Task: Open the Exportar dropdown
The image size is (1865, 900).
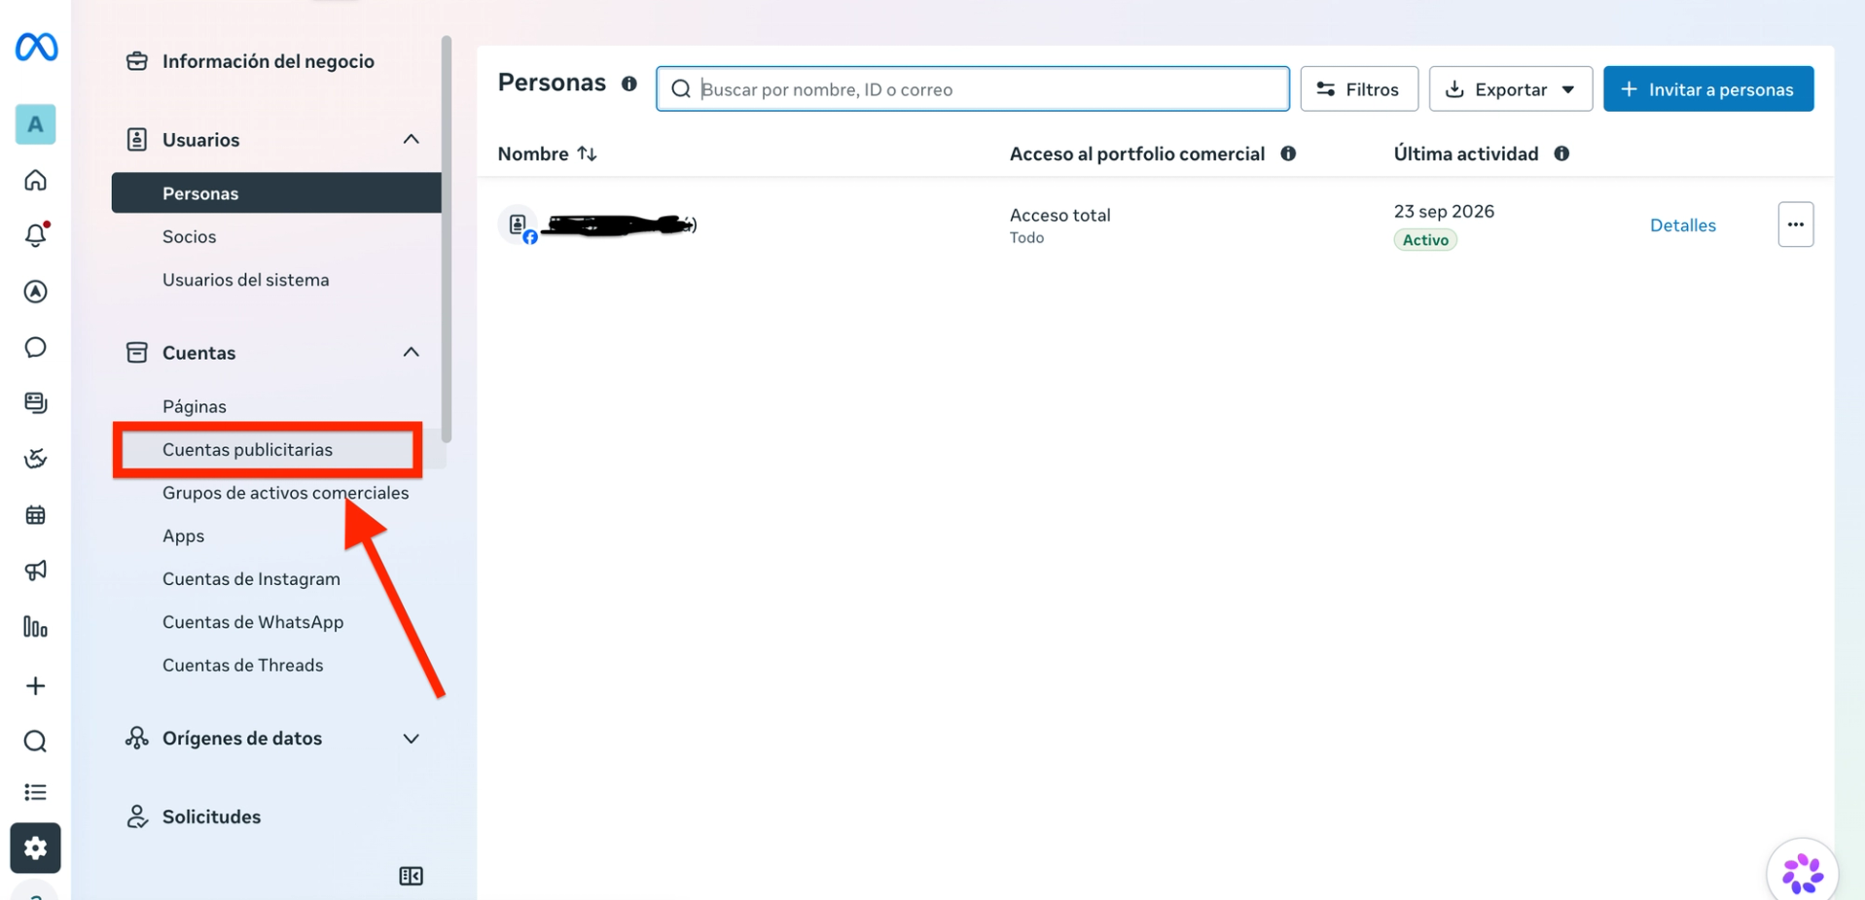Action: tap(1510, 88)
